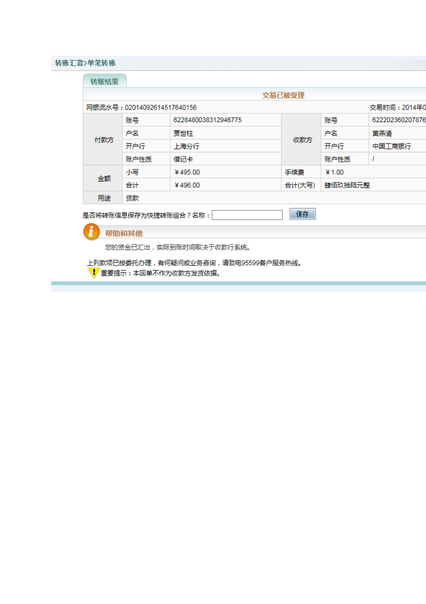The image size is (426, 604).
Task: Click the 帮助和其他 section header
Action: 124,233
